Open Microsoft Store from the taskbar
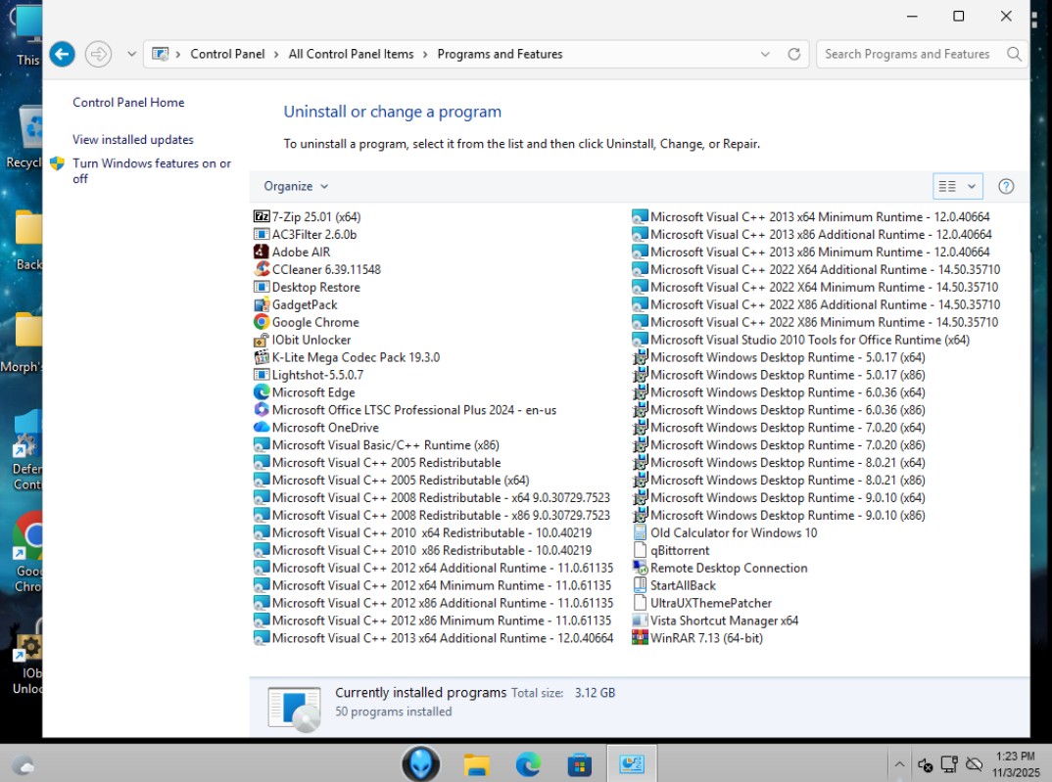1052x782 pixels. tap(579, 764)
